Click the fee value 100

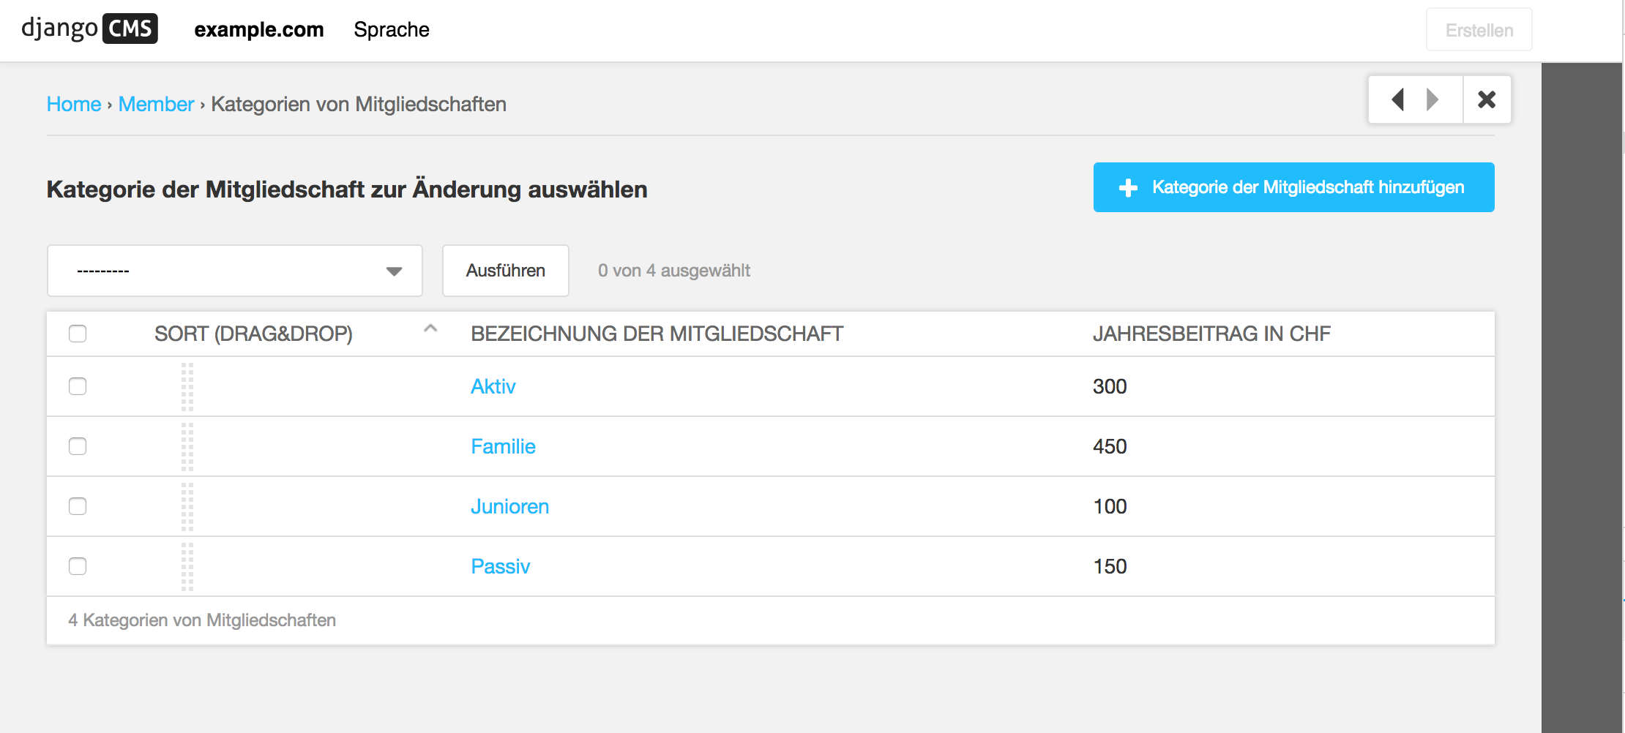[x=1110, y=506]
